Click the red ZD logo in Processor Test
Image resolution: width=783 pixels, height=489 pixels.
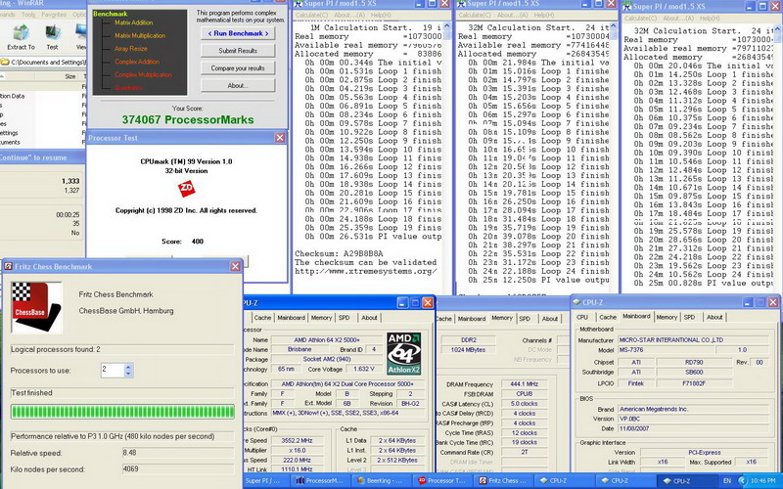coord(186,189)
